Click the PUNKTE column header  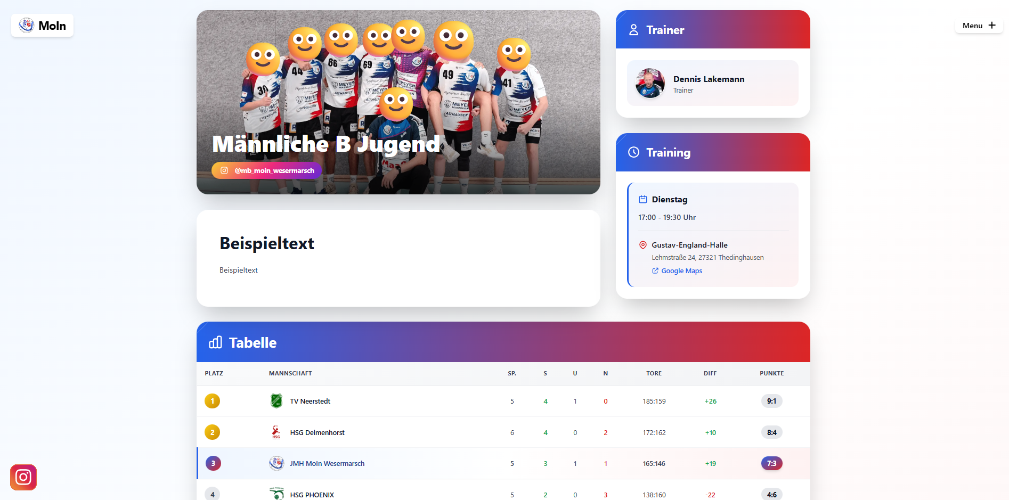771,373
